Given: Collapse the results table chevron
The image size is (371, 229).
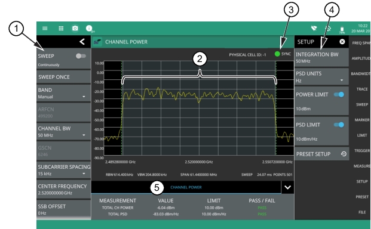Looking at the screenshot, I should (x=288, y=187).
